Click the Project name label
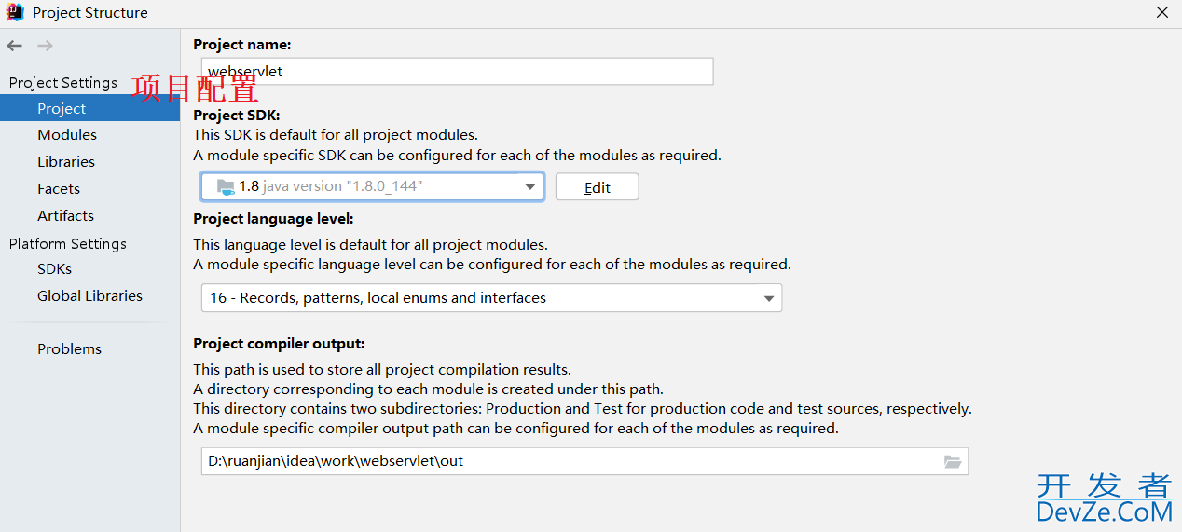This screenshot has height=532, width=1182. 242,45
